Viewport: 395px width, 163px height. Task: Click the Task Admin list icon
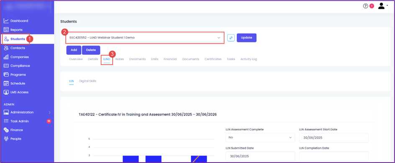pos(6,121)
